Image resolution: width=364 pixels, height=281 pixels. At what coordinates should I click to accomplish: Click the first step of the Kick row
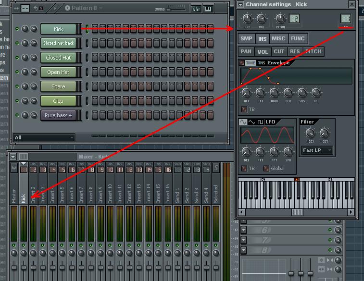click(95, 29)
